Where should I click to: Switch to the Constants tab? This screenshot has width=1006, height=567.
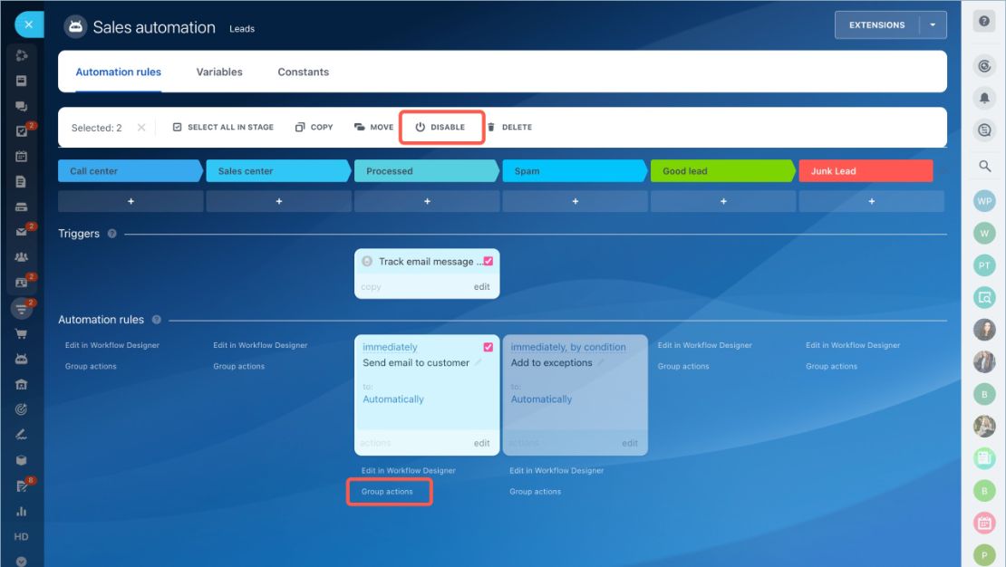[x=304, y=72]
